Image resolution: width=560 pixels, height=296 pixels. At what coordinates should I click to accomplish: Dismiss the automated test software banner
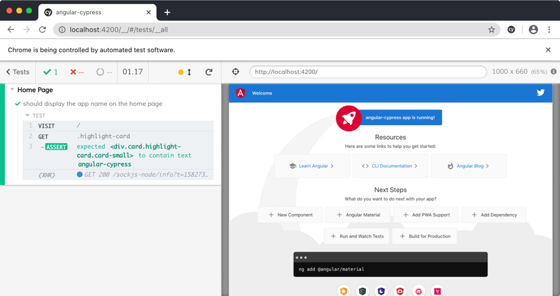(x=548, y=50)
